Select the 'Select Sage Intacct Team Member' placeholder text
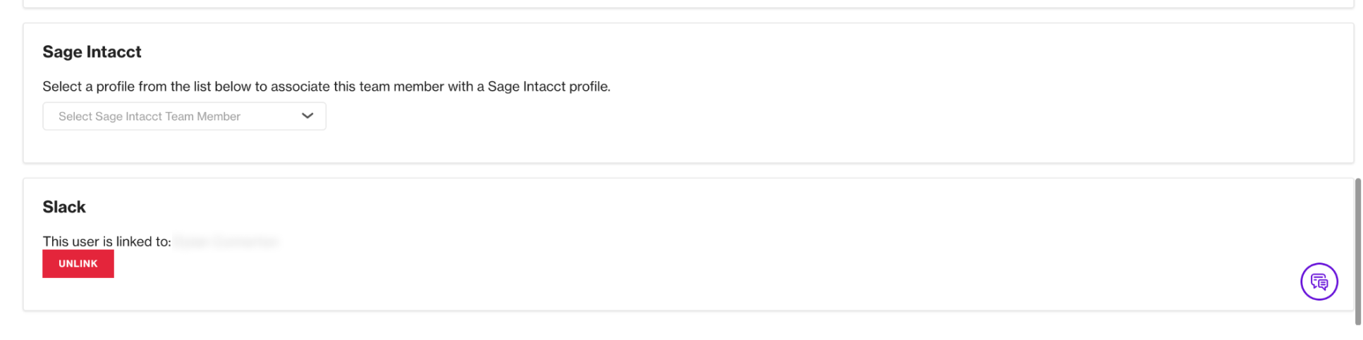 point(149,117)
